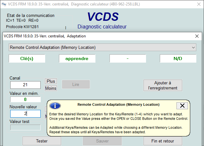Click the dash display box
Screen dimensions: 204x146
128,58
